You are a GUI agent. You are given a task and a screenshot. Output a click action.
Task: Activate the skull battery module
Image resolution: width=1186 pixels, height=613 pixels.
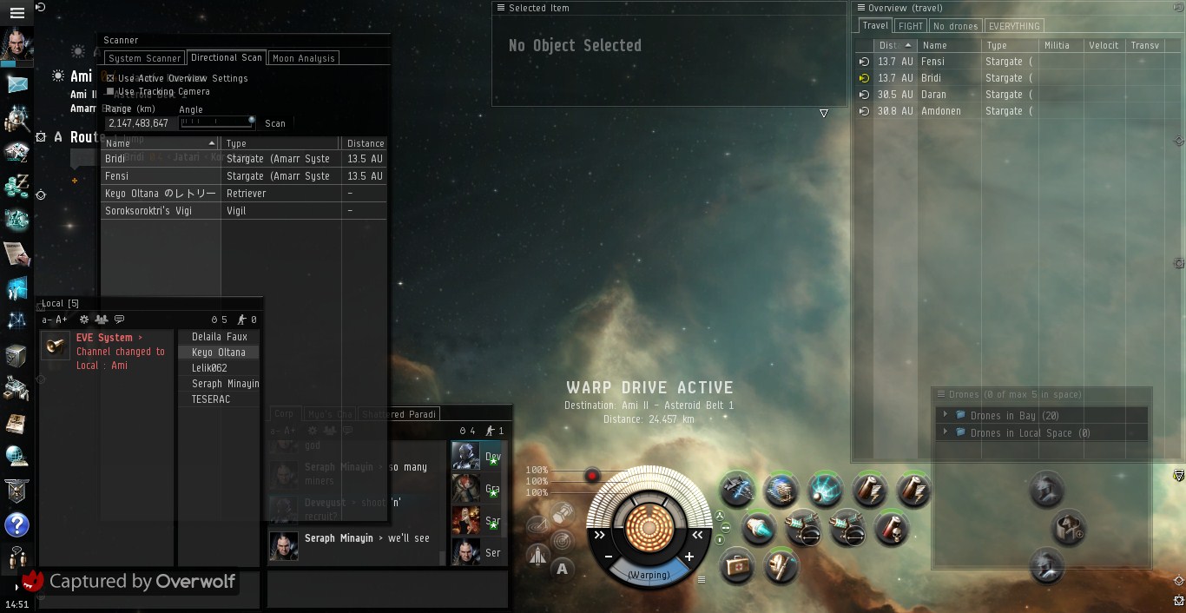891,527
